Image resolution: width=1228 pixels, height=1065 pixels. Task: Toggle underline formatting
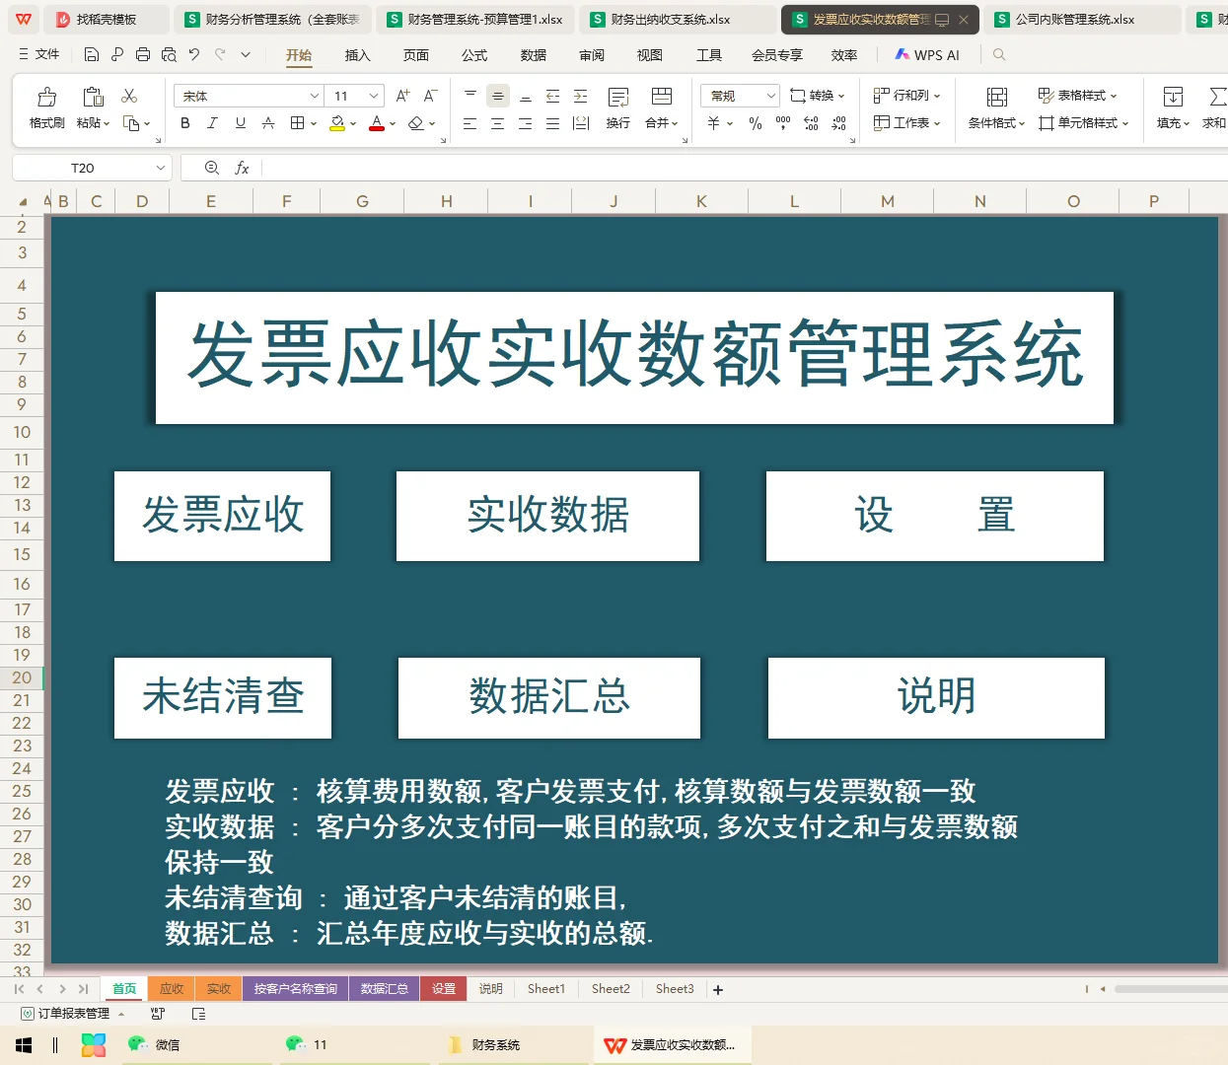click(x=240, y=123)
